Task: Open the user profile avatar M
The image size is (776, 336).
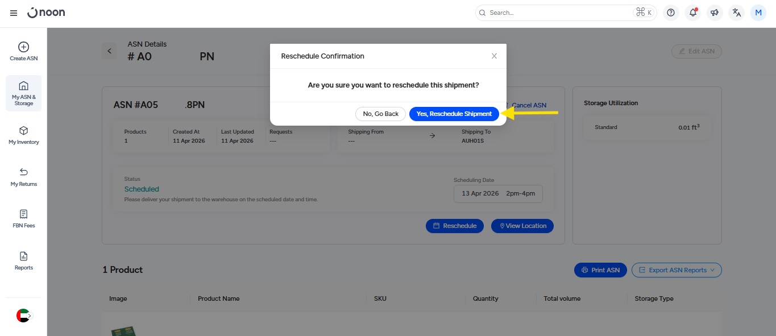Action: [x=758, y=13]
